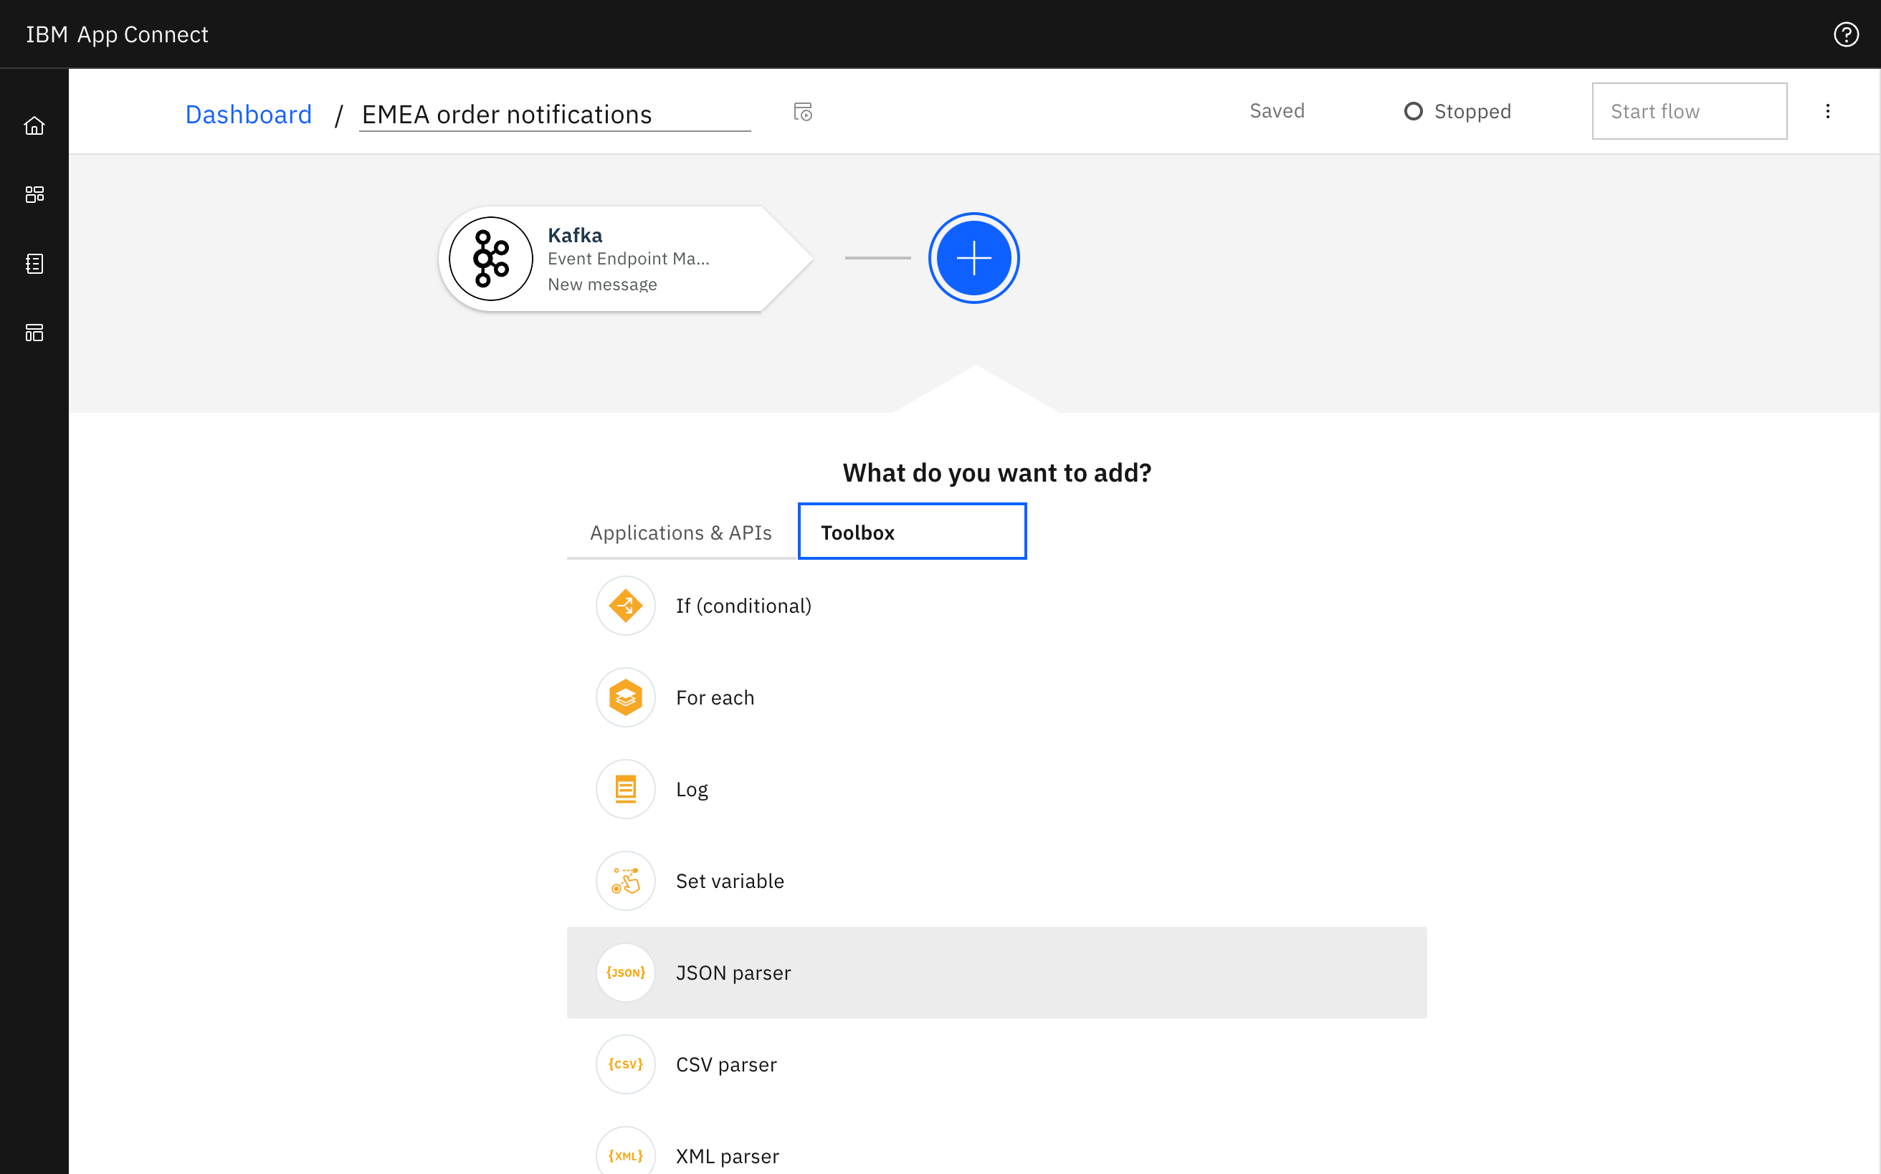Open the three-dot overflow menu

click(x=1827, y=111)
